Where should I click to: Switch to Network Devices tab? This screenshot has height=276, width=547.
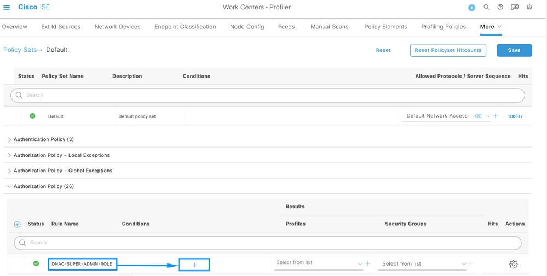coord(118,26)
